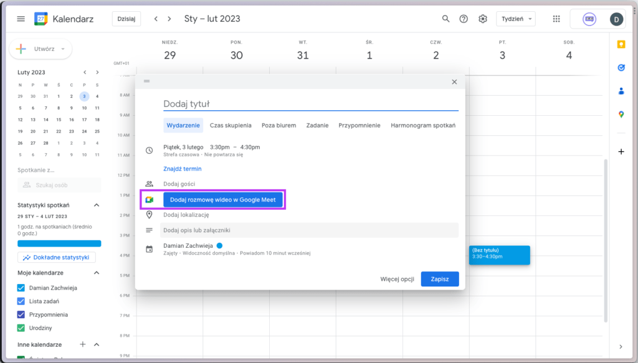This screenshot has width=638, height=363.
Task: Open Contacts side panel icon
Action: (x=621, y=91)
